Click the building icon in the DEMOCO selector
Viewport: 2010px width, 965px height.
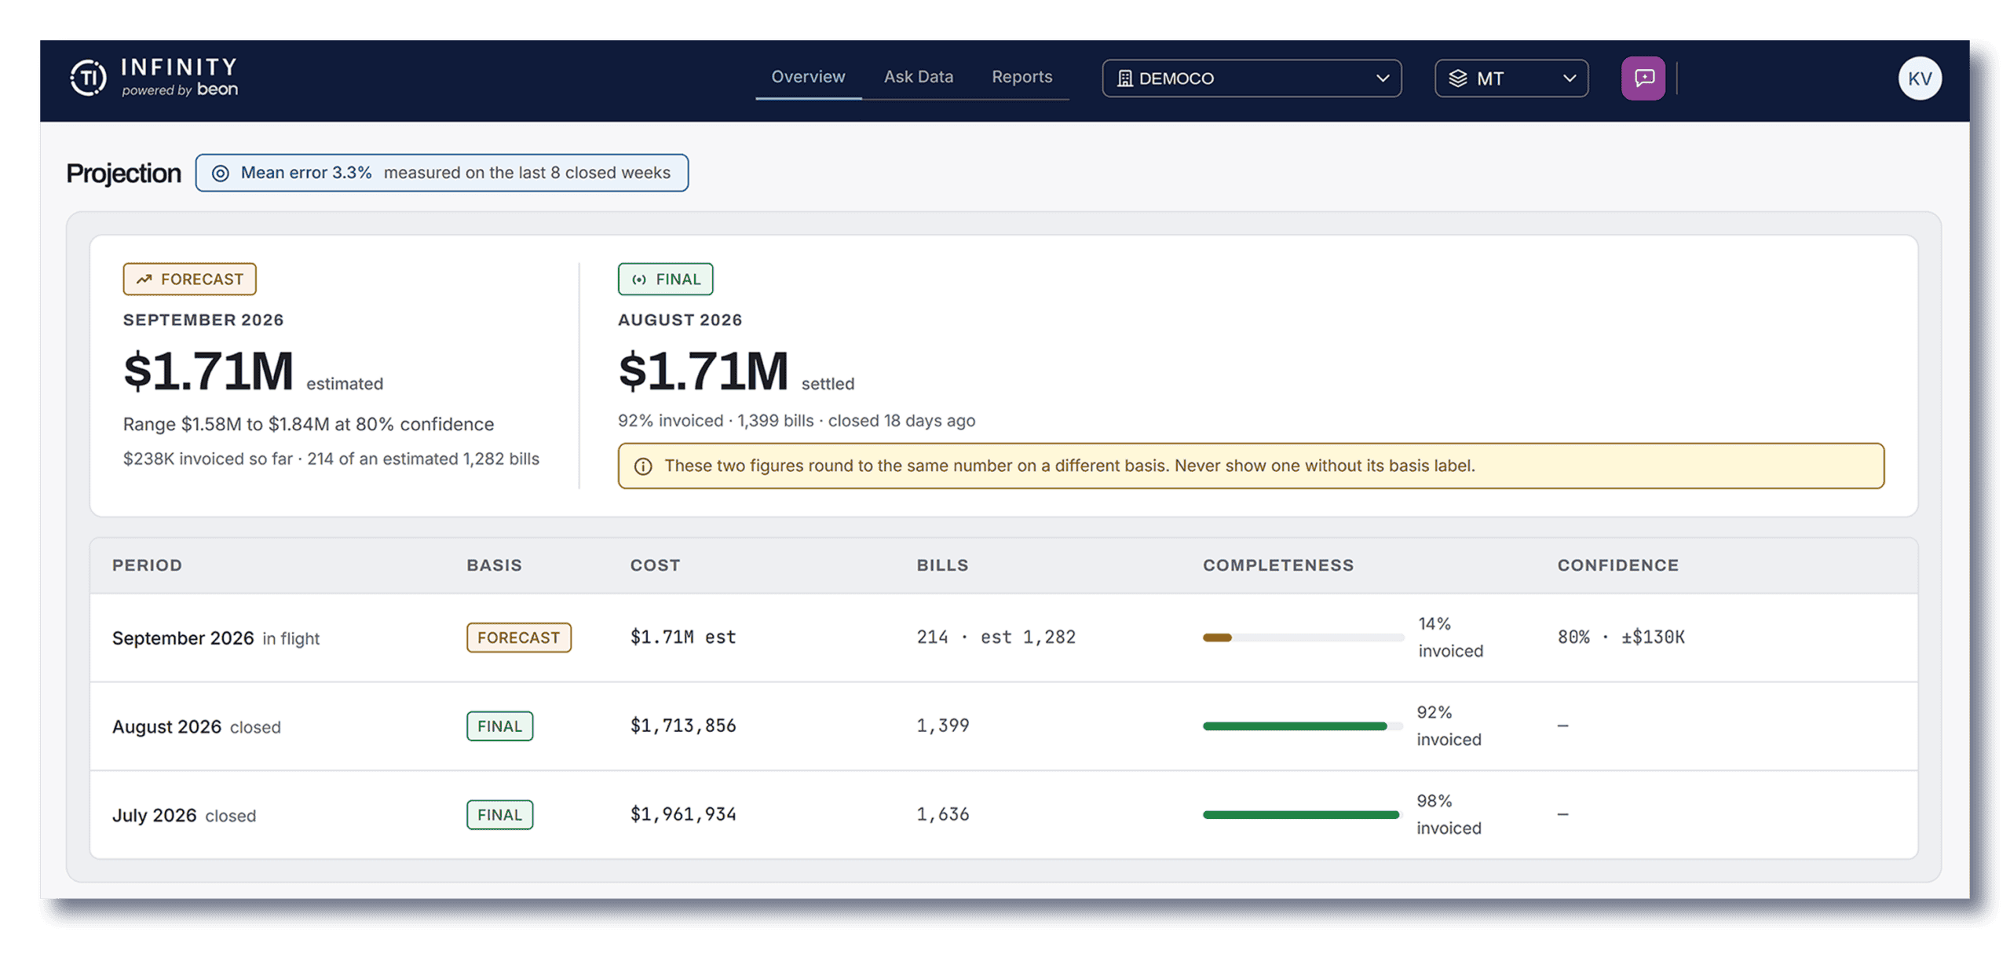pos(1124,79)
